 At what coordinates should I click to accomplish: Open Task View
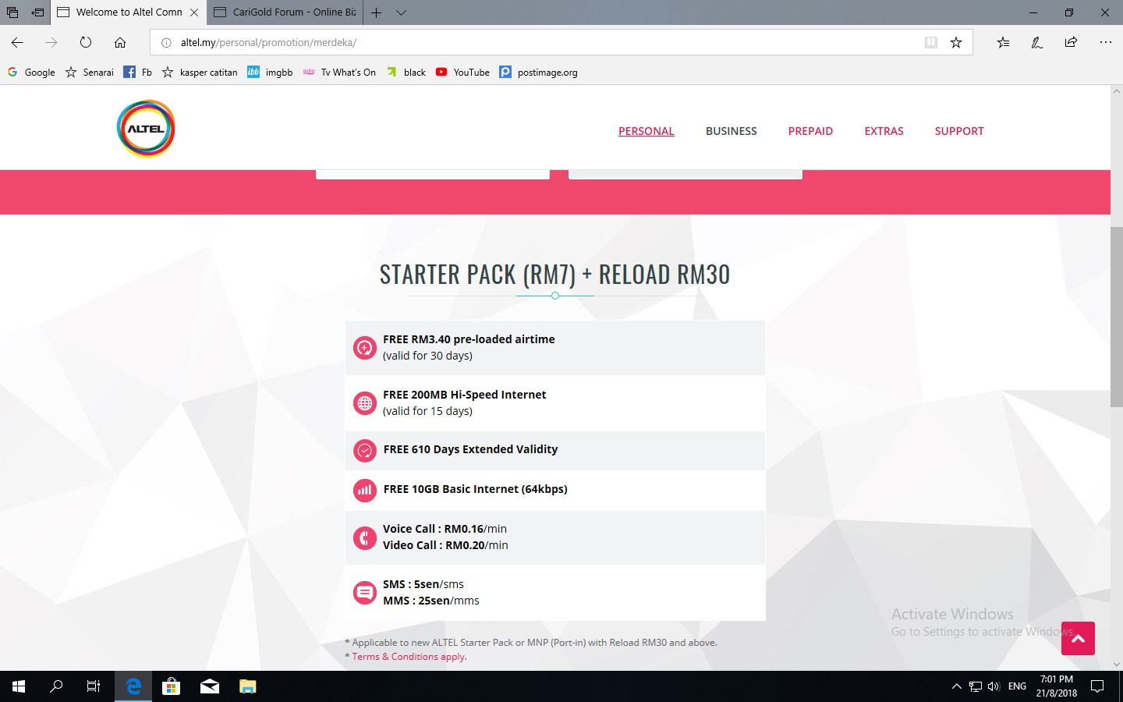tap(94, 686)
